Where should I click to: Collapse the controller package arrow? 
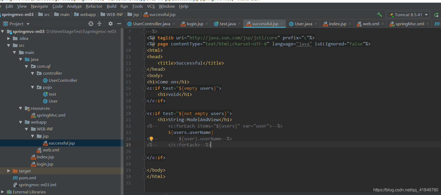tap(33, 73)
